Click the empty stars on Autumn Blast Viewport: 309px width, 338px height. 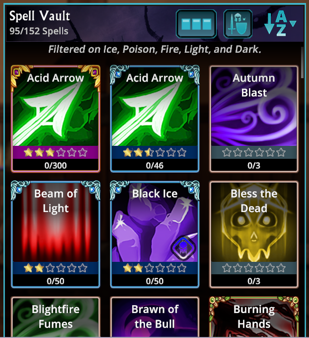(x=254, y=152)
